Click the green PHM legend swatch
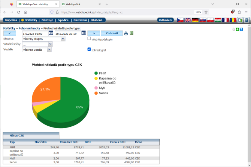The height and width of the screenshot is (167, 251). (96, 73)
